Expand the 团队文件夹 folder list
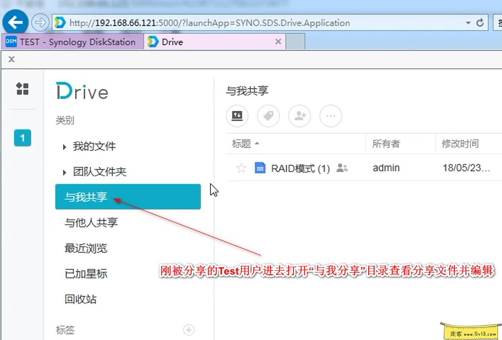 [x=64, y=172]
